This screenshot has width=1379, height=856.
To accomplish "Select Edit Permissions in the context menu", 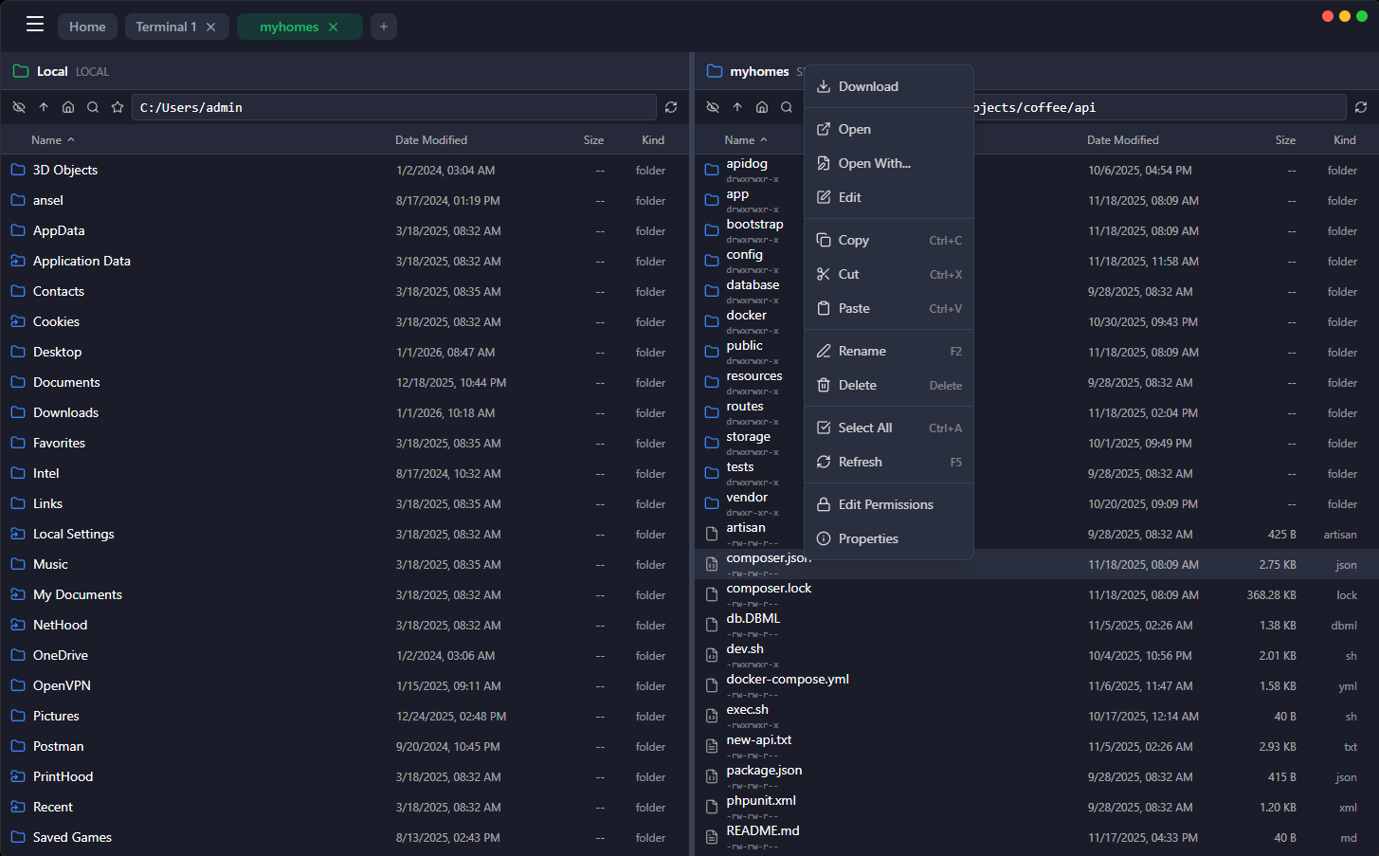I will [885, 503].
